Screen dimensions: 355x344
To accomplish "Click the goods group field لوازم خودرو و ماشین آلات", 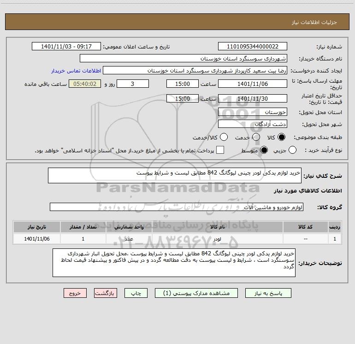I will [177, 207].
